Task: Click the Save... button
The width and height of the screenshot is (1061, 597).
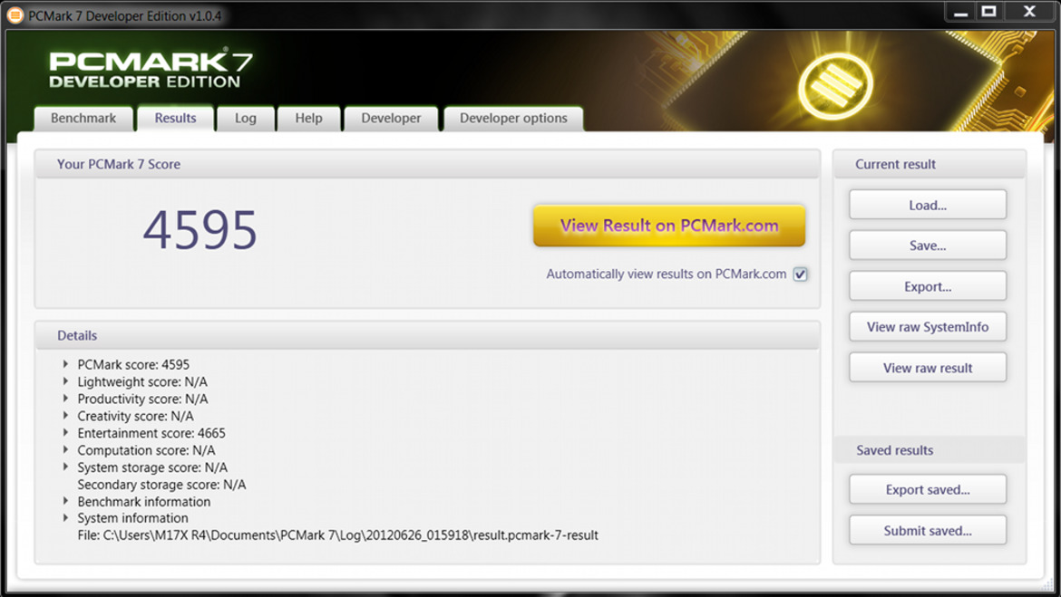Action: [928, 246]
